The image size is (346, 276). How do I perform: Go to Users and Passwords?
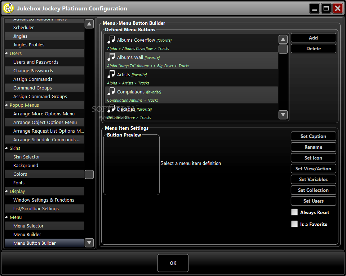[45, 62]
